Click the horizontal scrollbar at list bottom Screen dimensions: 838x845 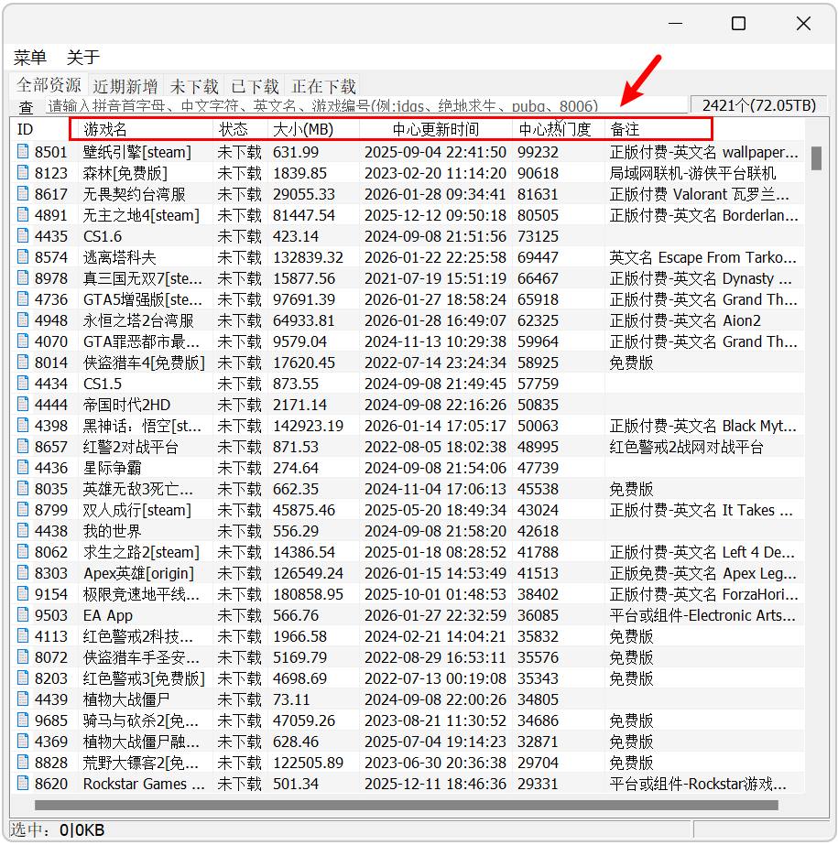tap(406, 805)
